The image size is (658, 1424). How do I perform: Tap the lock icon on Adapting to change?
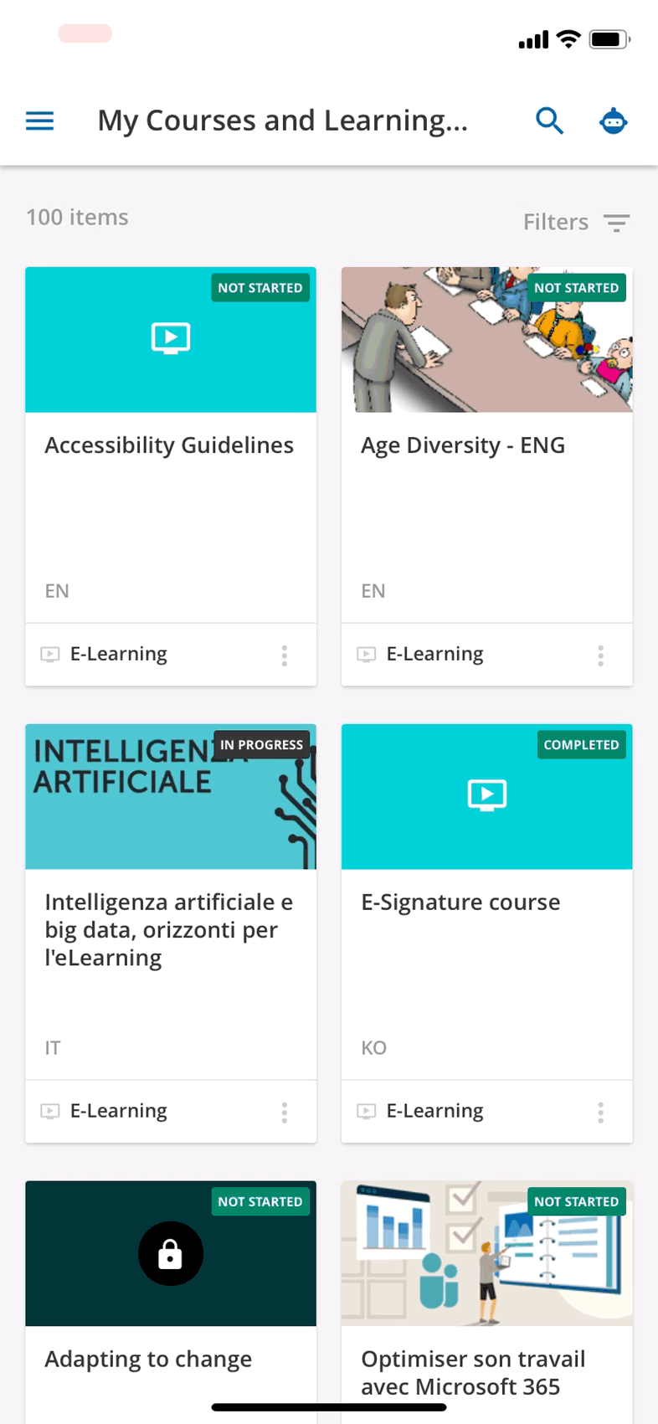[x=171, y=1253]
